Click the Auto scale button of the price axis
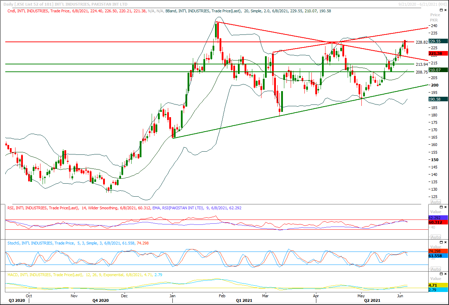Viewport: 449px width, 305px height. point(435,202)
